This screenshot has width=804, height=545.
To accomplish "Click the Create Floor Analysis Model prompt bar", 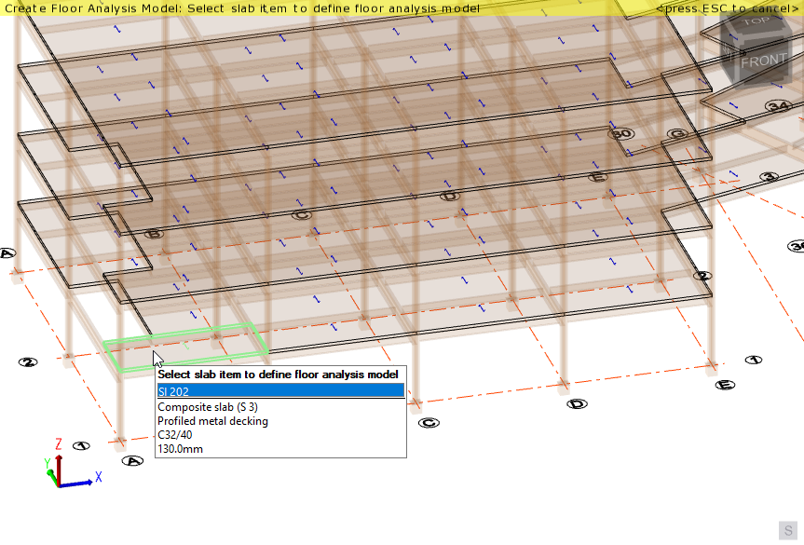I will click(242, 8).
